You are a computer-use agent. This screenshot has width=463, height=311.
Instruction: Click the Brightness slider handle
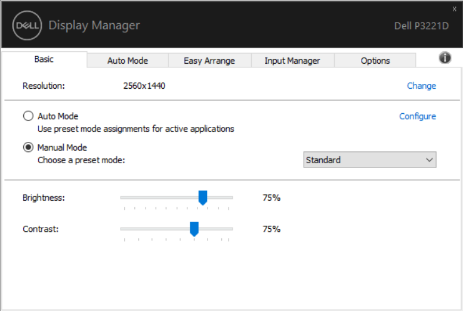[x=203, y=198]
